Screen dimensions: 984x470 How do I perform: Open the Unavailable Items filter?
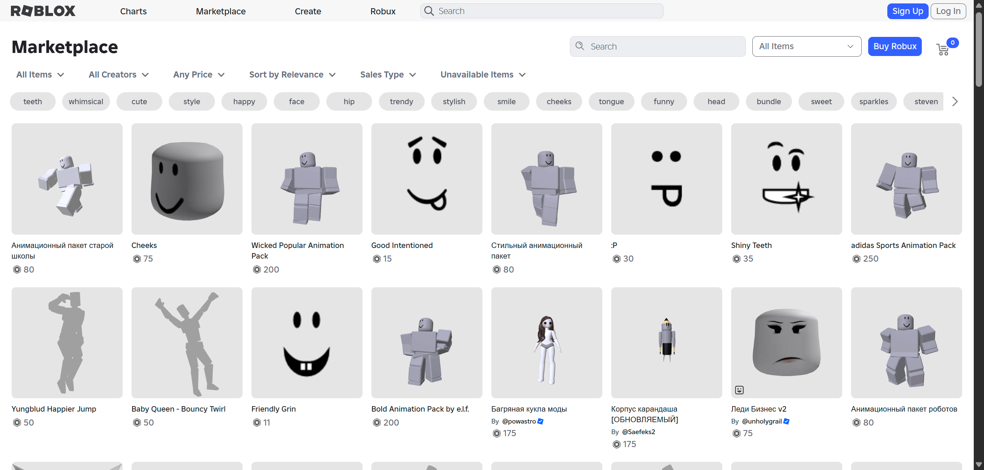coord(483,75)
